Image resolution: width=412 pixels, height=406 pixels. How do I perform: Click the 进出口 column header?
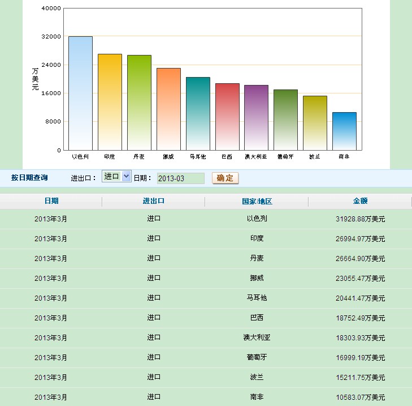[154, 201]
